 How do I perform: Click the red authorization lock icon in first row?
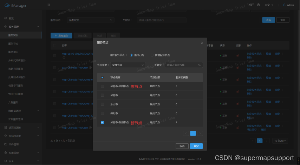(237, 55)
